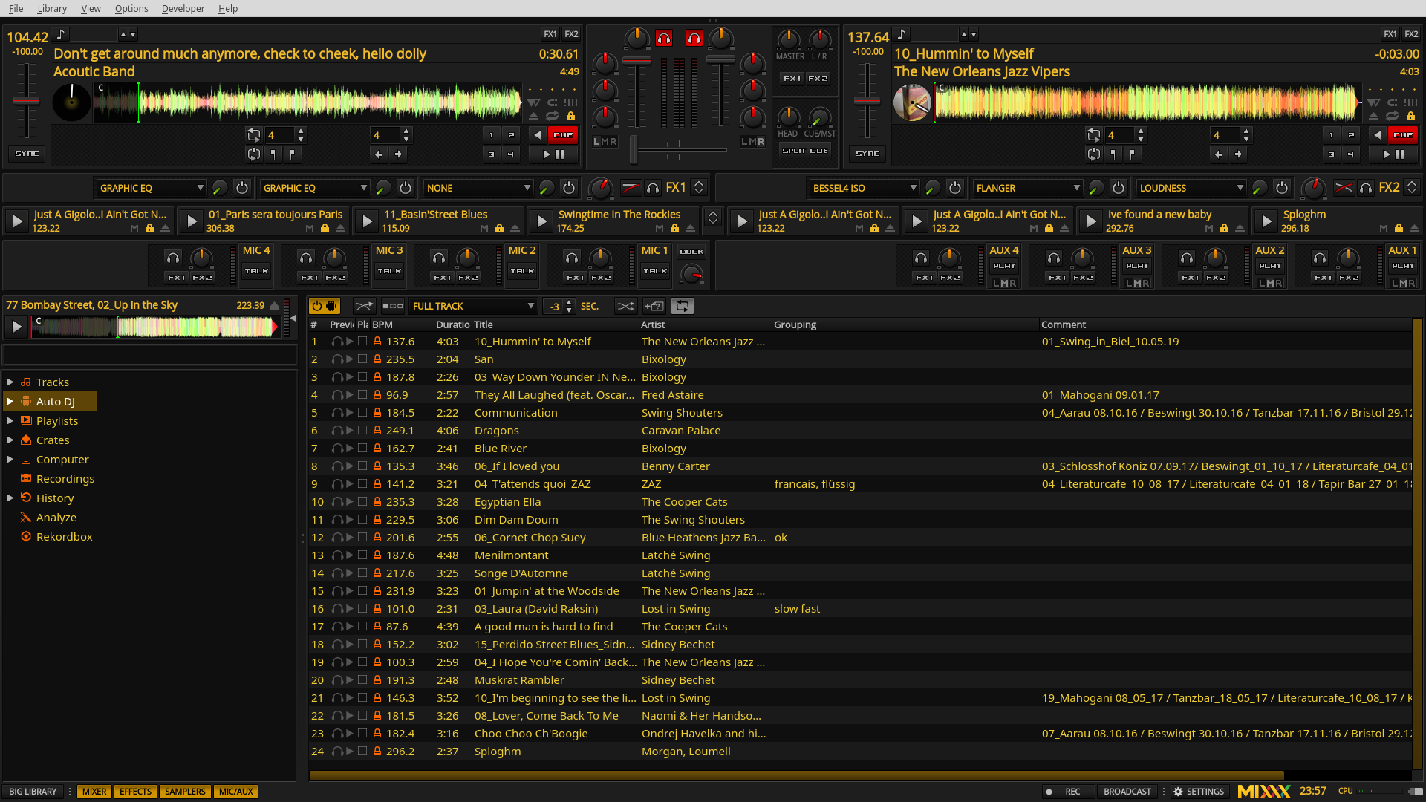The height and width of the screenshot is (802, 1426).
Task: Toggle SPLIT CUE in mixer
Action: pos(805,151)
